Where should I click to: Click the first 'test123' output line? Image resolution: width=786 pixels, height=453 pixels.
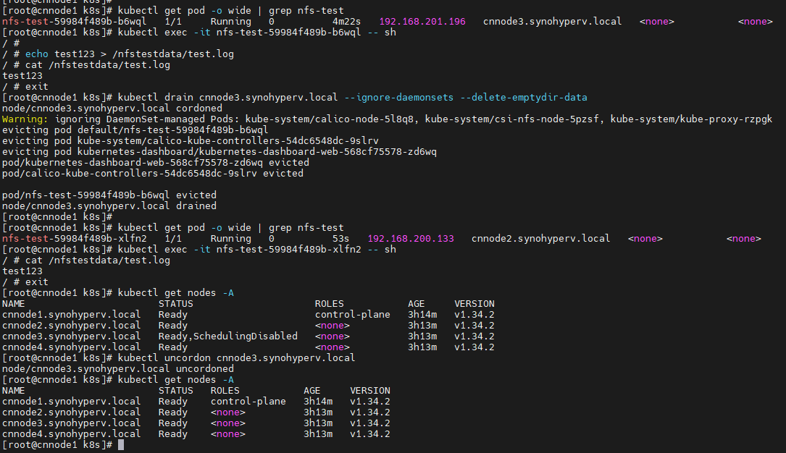[22, 76]
